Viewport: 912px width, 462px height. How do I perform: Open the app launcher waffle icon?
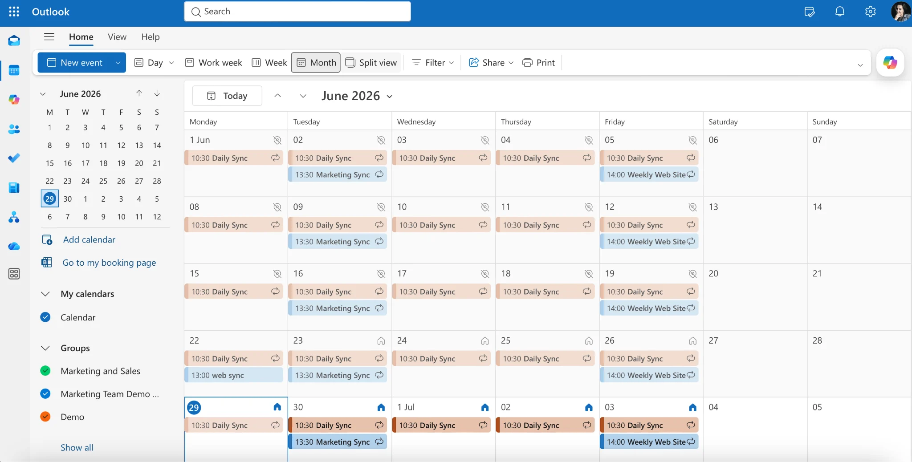14,12
